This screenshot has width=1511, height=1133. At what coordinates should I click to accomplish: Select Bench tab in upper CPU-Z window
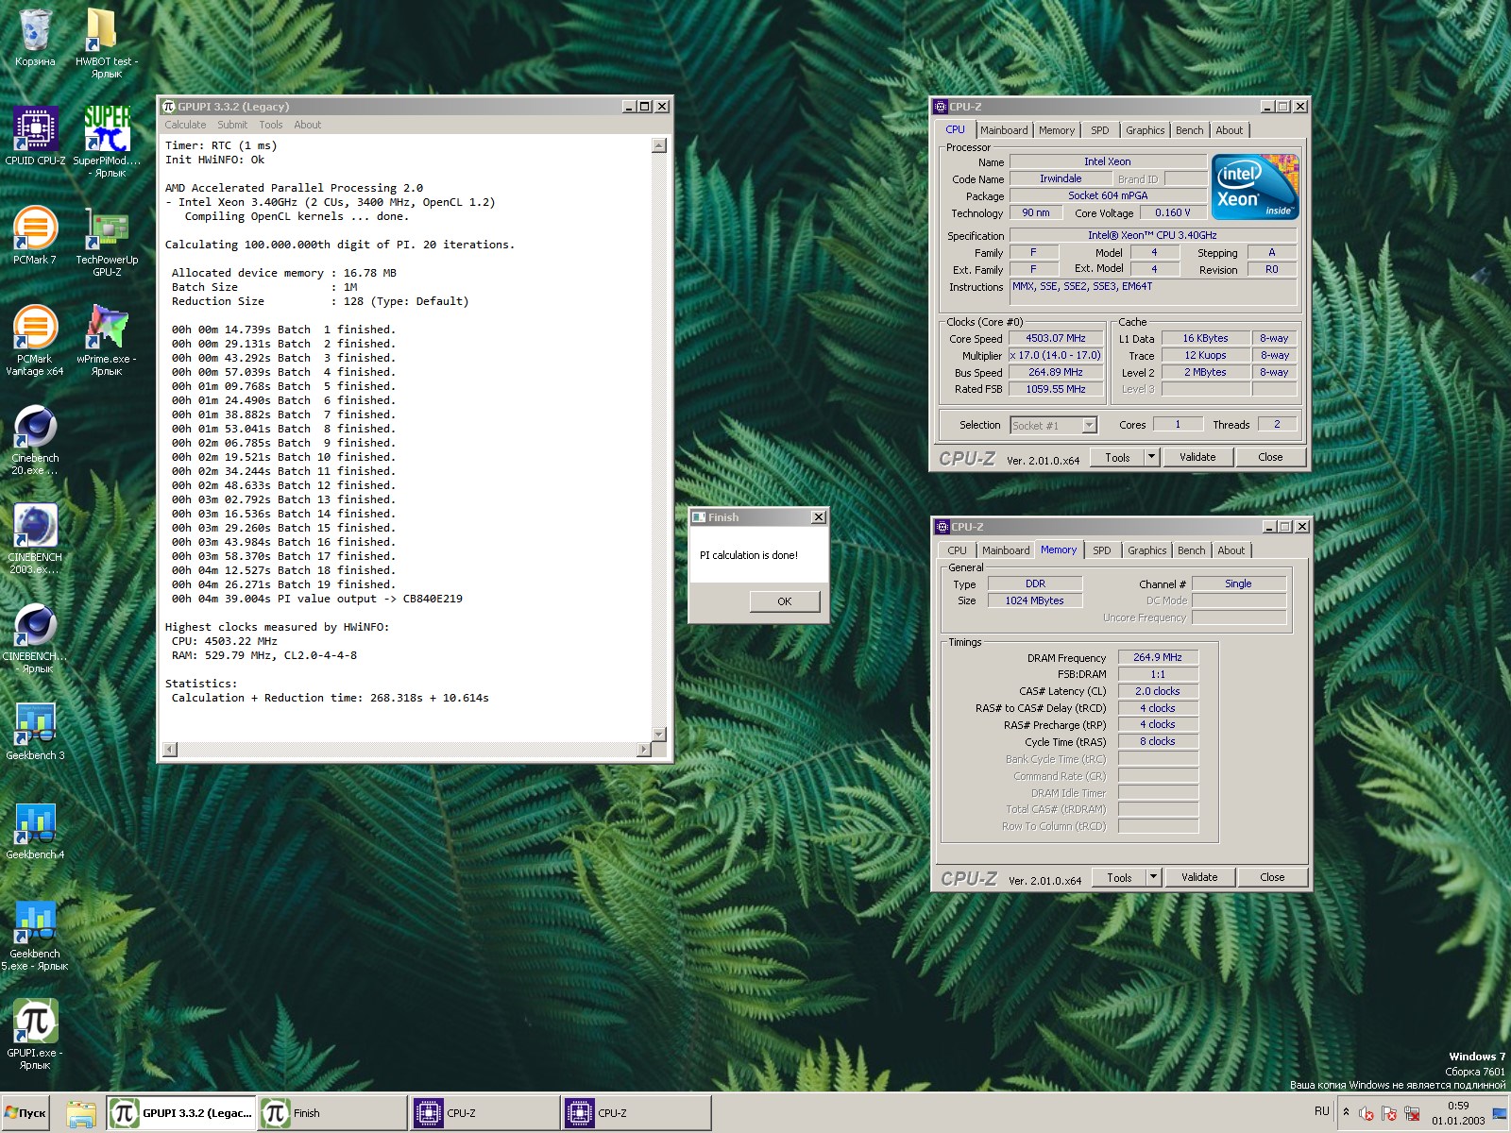click(x=1190, y=130)
